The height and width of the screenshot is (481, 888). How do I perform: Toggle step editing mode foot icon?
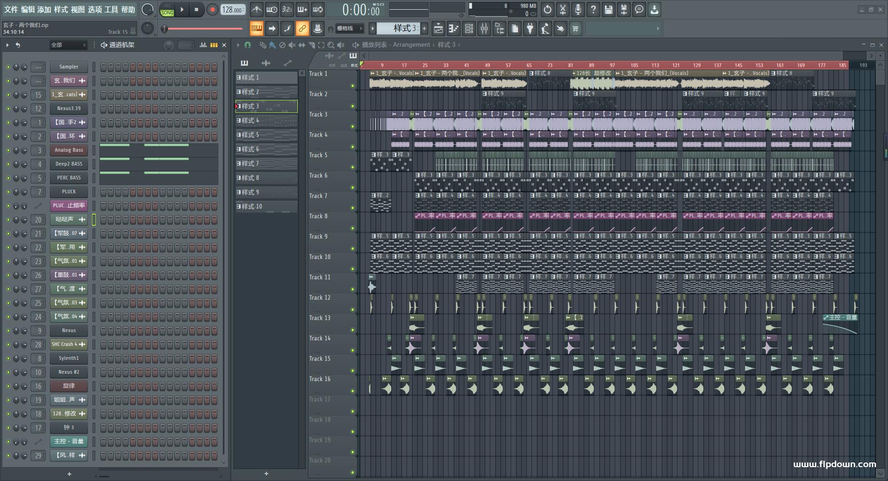coord(287,29)
